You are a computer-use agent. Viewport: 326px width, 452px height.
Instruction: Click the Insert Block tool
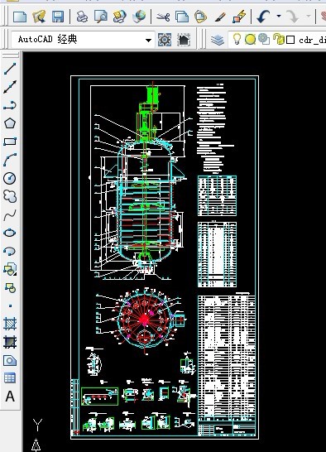click(10, 269)
